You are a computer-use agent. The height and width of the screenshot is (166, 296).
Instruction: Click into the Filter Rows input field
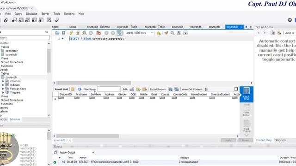click(x=109, y=89)
